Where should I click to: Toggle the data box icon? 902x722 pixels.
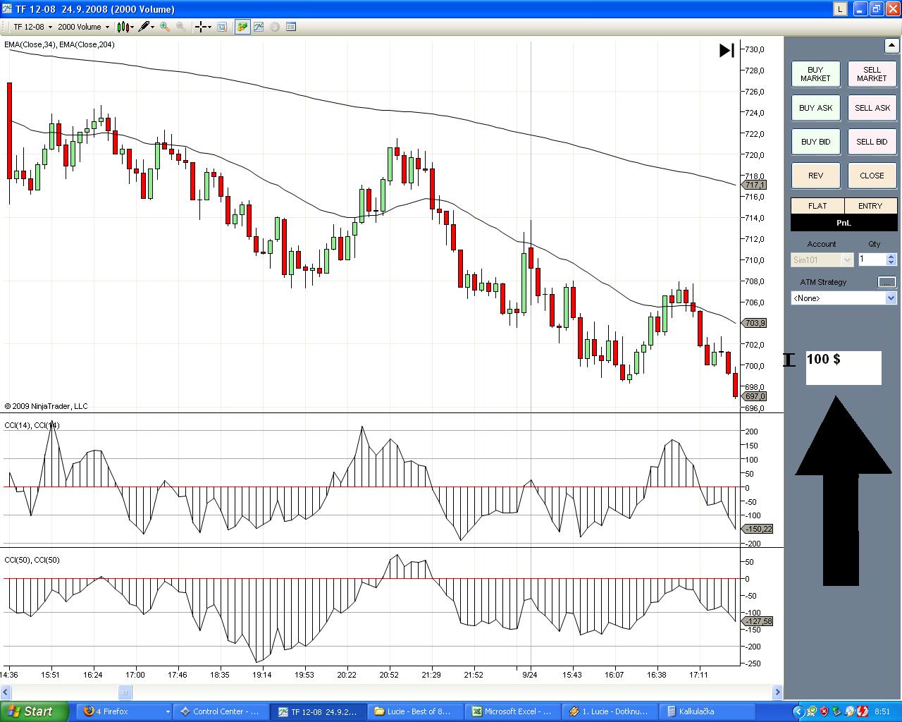[x=222, y=27]
